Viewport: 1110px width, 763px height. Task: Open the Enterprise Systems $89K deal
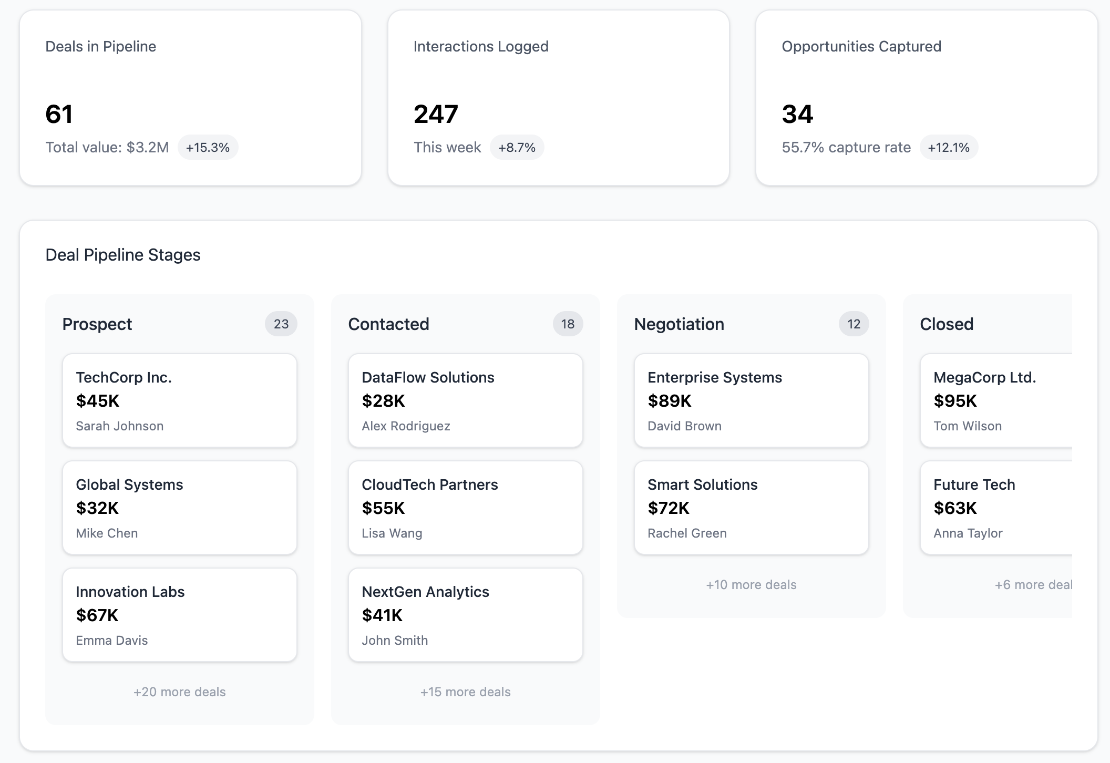coord(751,400)
